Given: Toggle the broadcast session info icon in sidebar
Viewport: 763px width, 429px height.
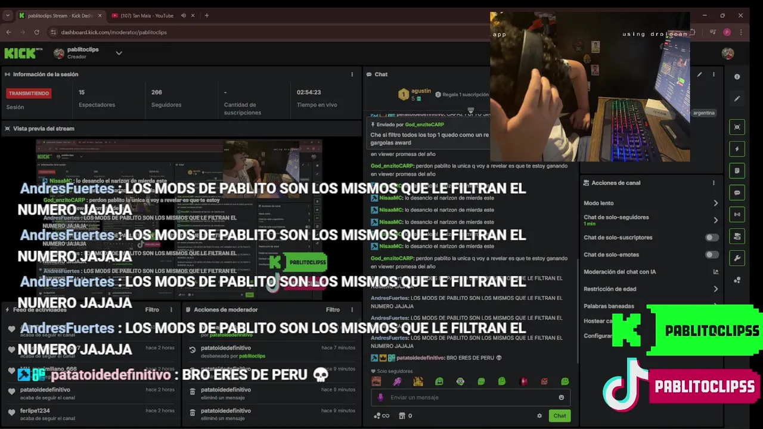Looking at the screenshot, I should (x=737, y=214).
